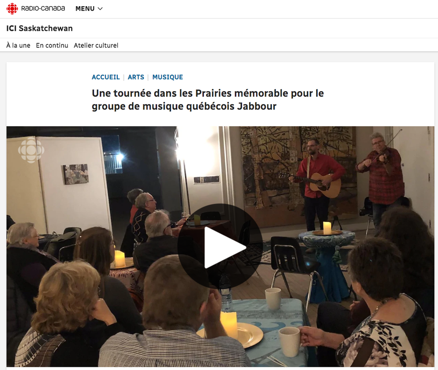
Task: Follow the MUSIQUE breadcrumb link
Action: pos(168,77)
